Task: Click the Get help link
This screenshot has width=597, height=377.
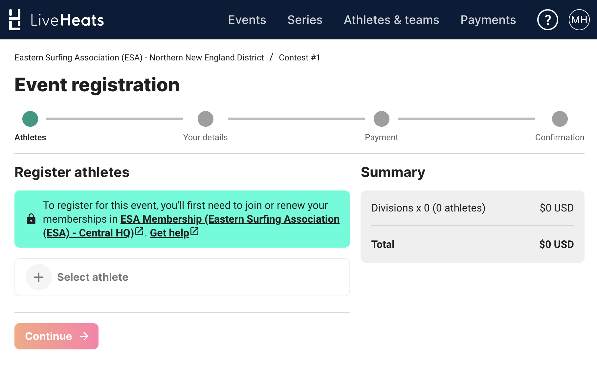Action: click(169, 233)
